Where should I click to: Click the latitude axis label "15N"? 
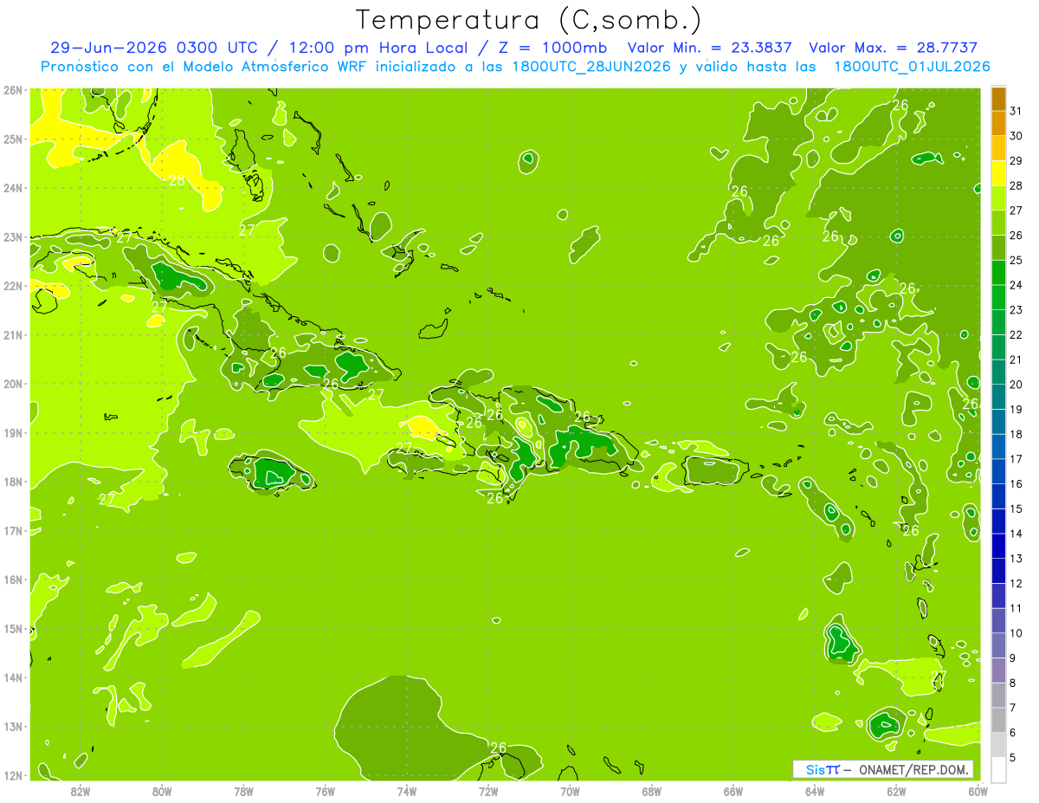12,628
